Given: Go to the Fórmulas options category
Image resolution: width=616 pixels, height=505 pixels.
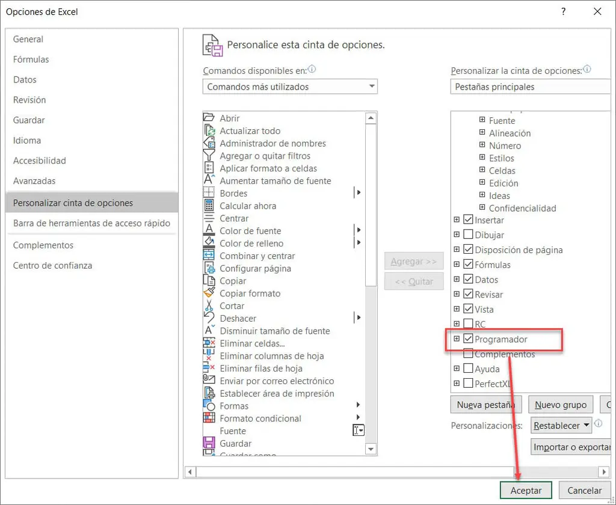Looking at the screenshot, I should click(x=31, y=60).
